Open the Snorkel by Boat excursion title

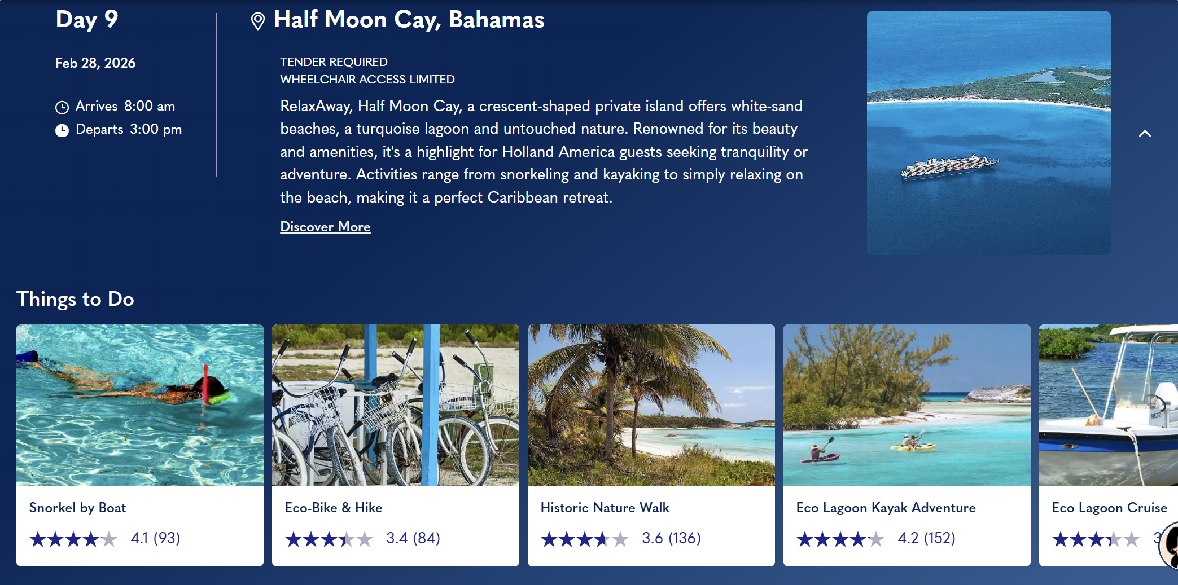77,508
